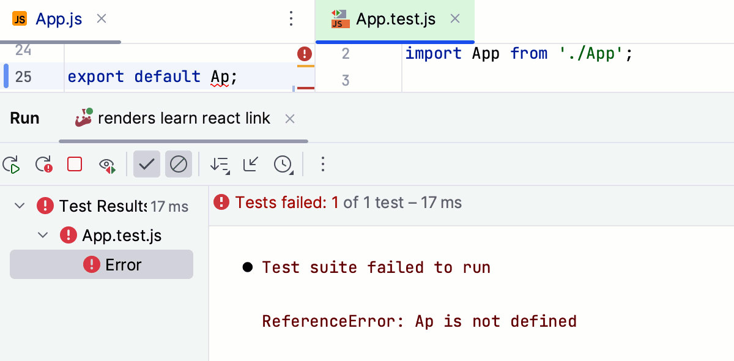Click the sort tests icon
This screenshot has height=361, width=734.
click(220, 164)
